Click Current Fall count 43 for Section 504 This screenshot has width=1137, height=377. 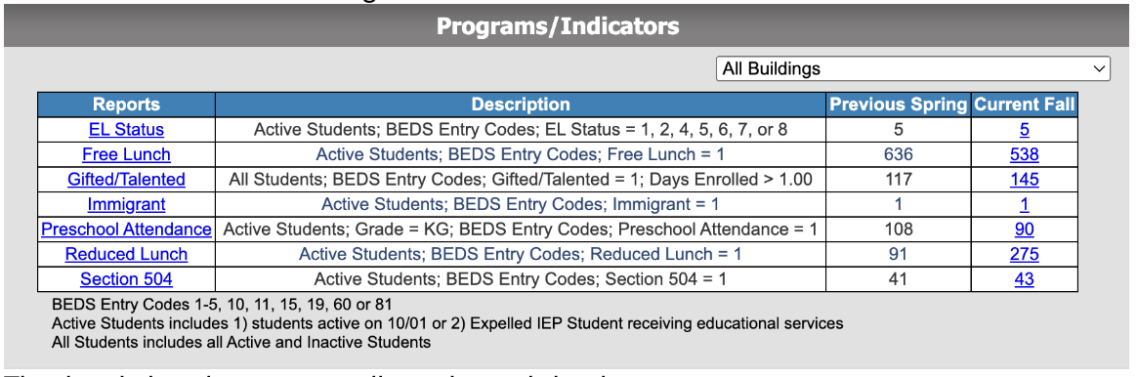click(1024, 279)
